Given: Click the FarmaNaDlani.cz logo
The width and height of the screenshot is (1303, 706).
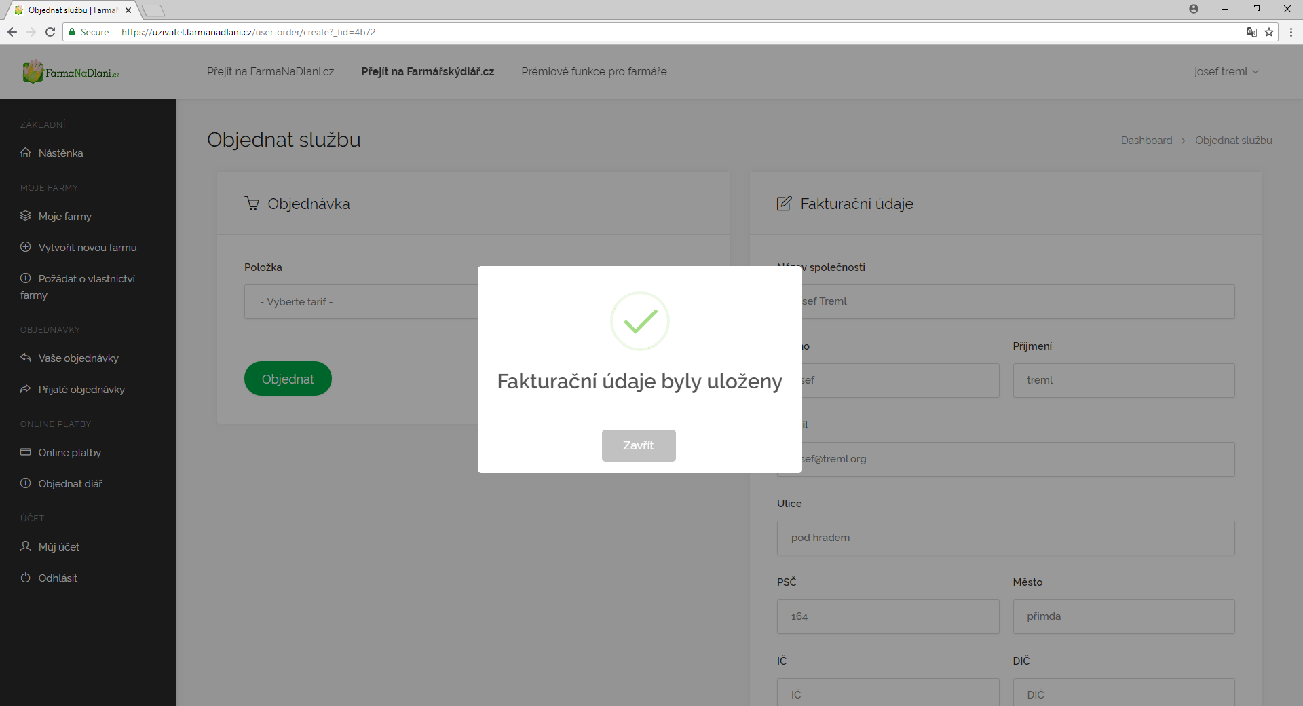Looking at the screenshot, I should (x=71, y=72).
